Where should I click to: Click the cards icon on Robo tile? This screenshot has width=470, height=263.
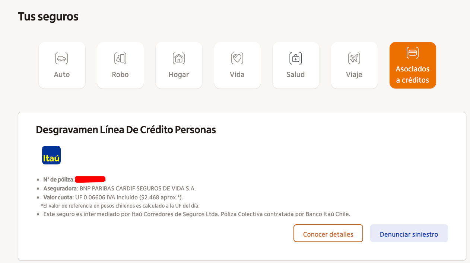120,58
